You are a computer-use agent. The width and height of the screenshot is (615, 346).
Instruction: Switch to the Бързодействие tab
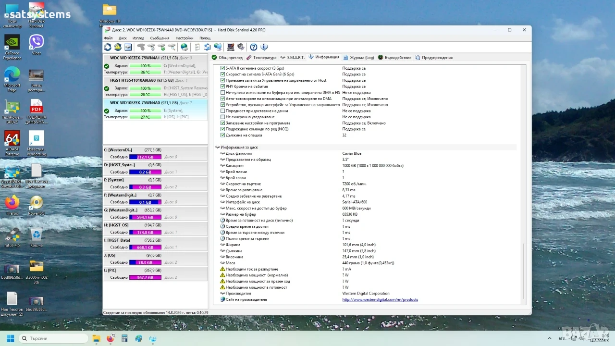(x=394, y=58)
